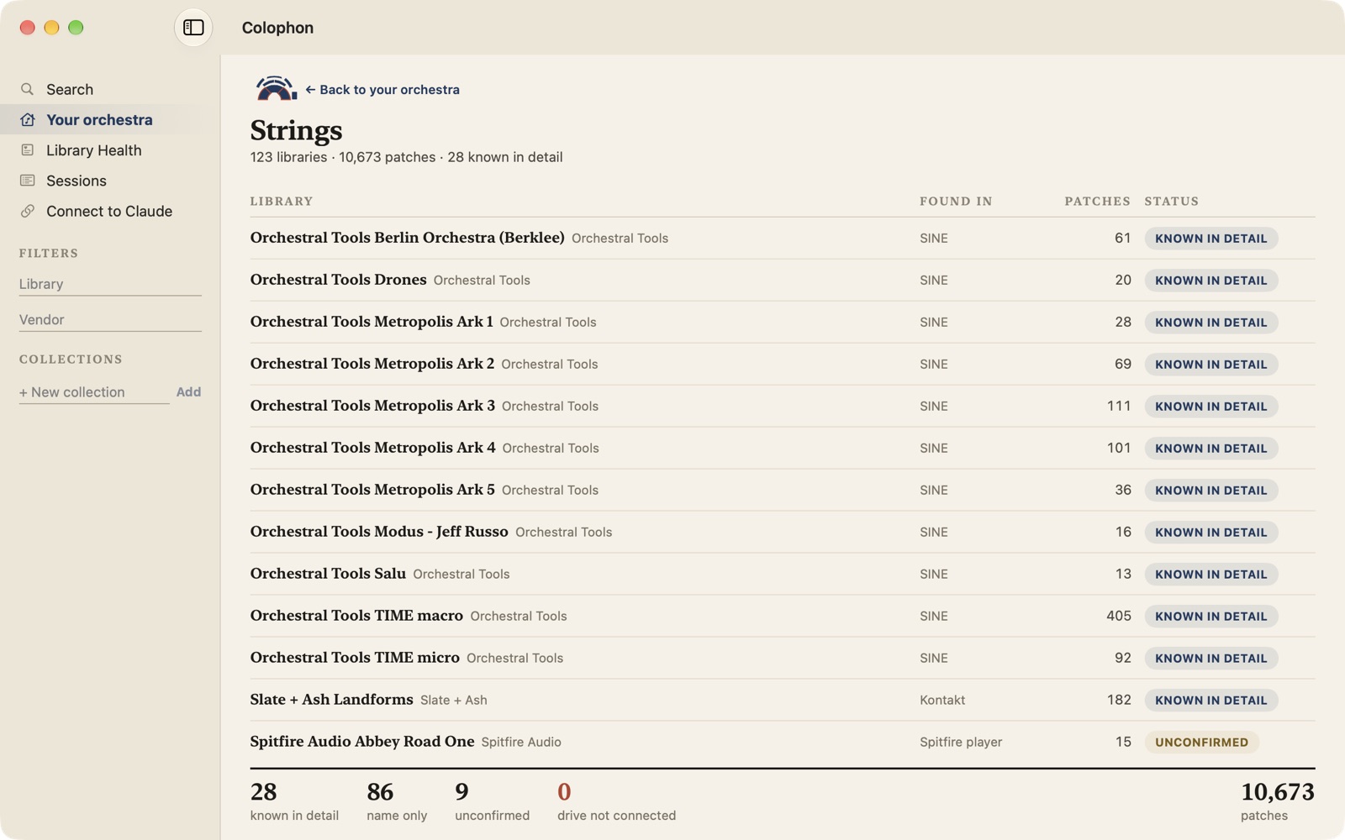Click Known in Detail badge for Landforms
The height and width of the screenshot is (840, 1345).
1210,700
